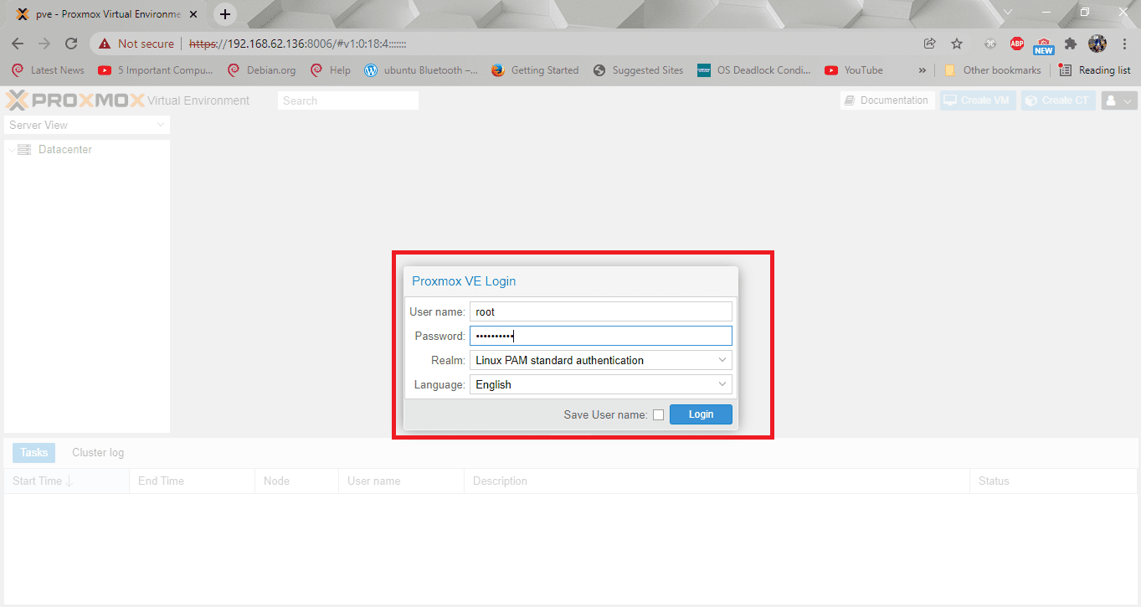
Task: Switch to the Tasks tab
Action: click(x=34, y=453)
